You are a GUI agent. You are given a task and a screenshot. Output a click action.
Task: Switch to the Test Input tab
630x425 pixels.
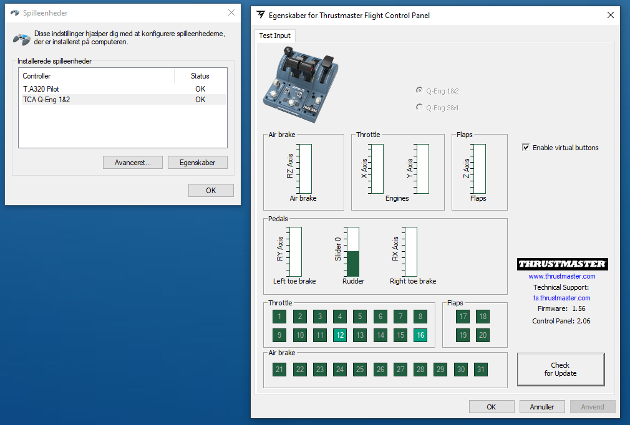click(x=275, y=36)
